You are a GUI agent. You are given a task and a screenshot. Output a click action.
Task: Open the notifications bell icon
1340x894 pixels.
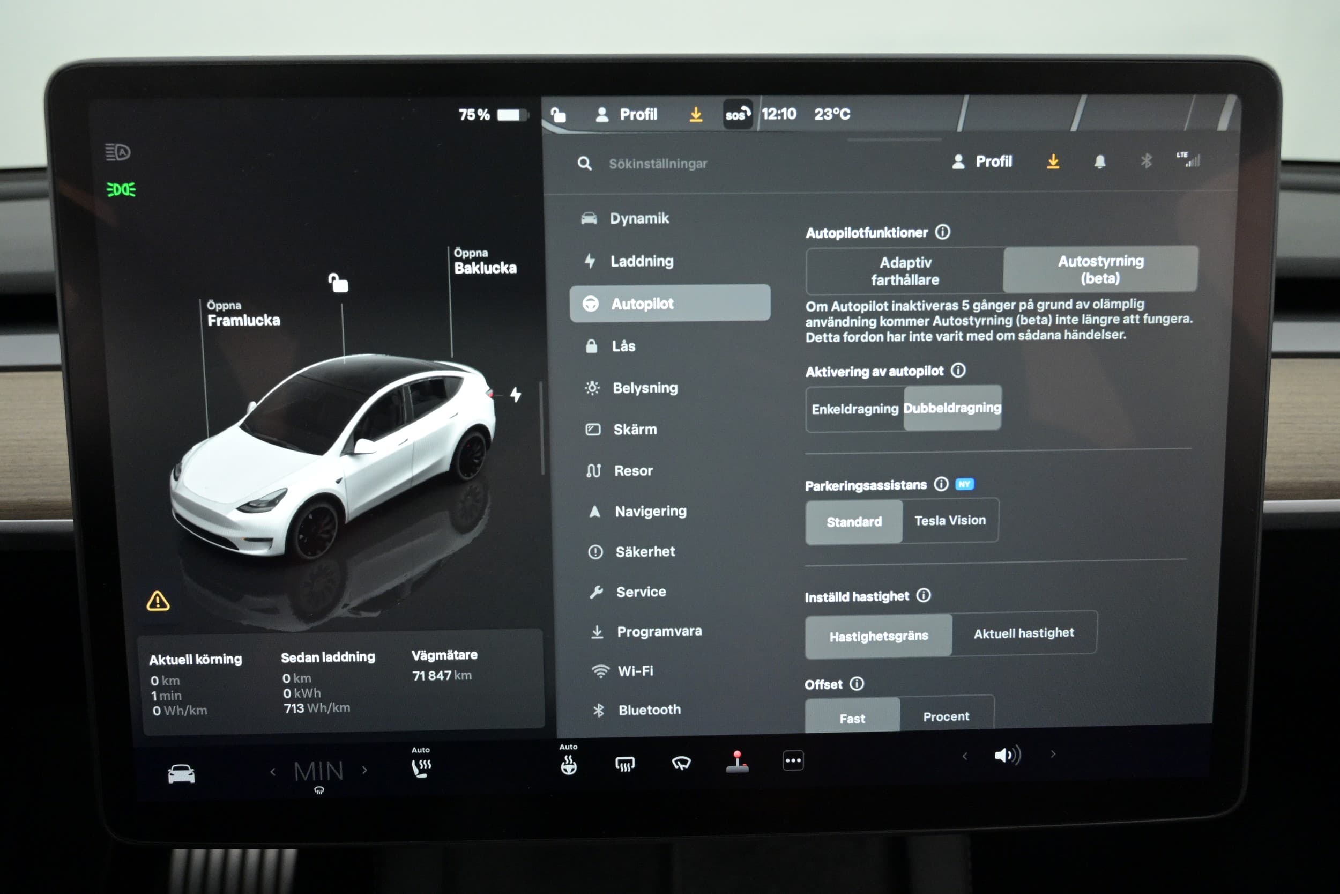pos(1099,161)
